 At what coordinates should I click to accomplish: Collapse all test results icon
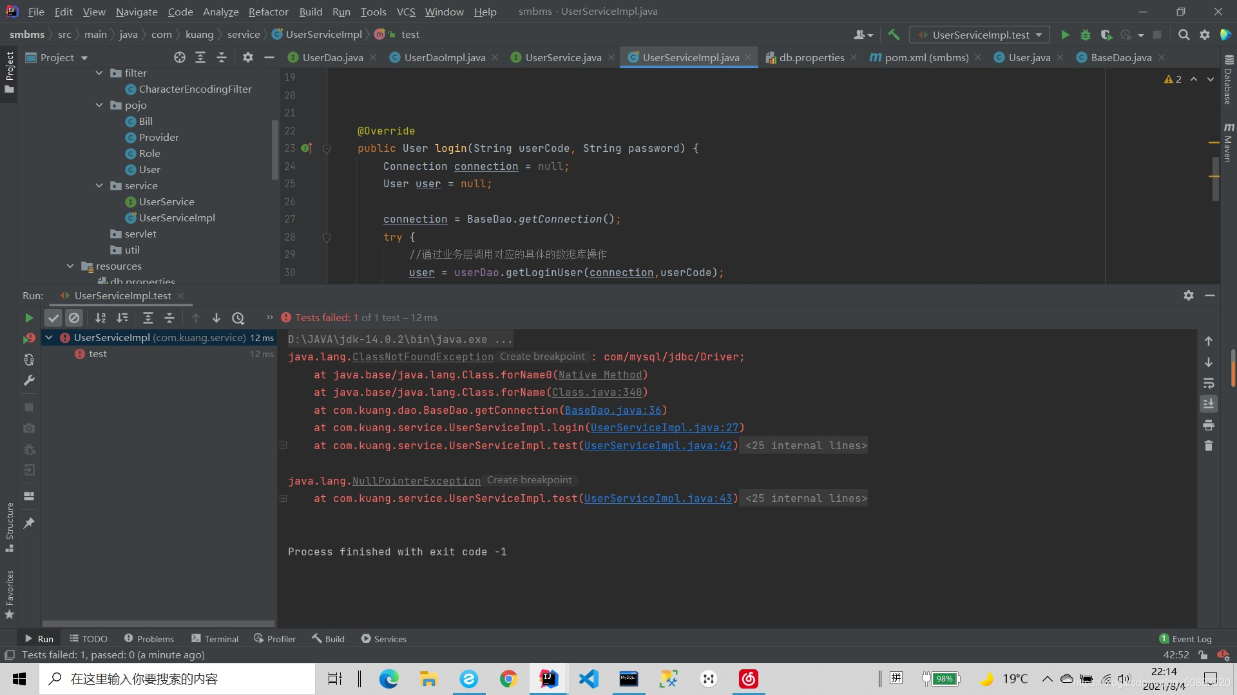pyautogui.click(x=169, y=318)
